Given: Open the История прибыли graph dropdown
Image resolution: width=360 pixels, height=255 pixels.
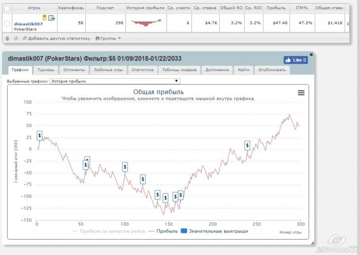Looking at the screenshot, I should (x=115, y=81).
